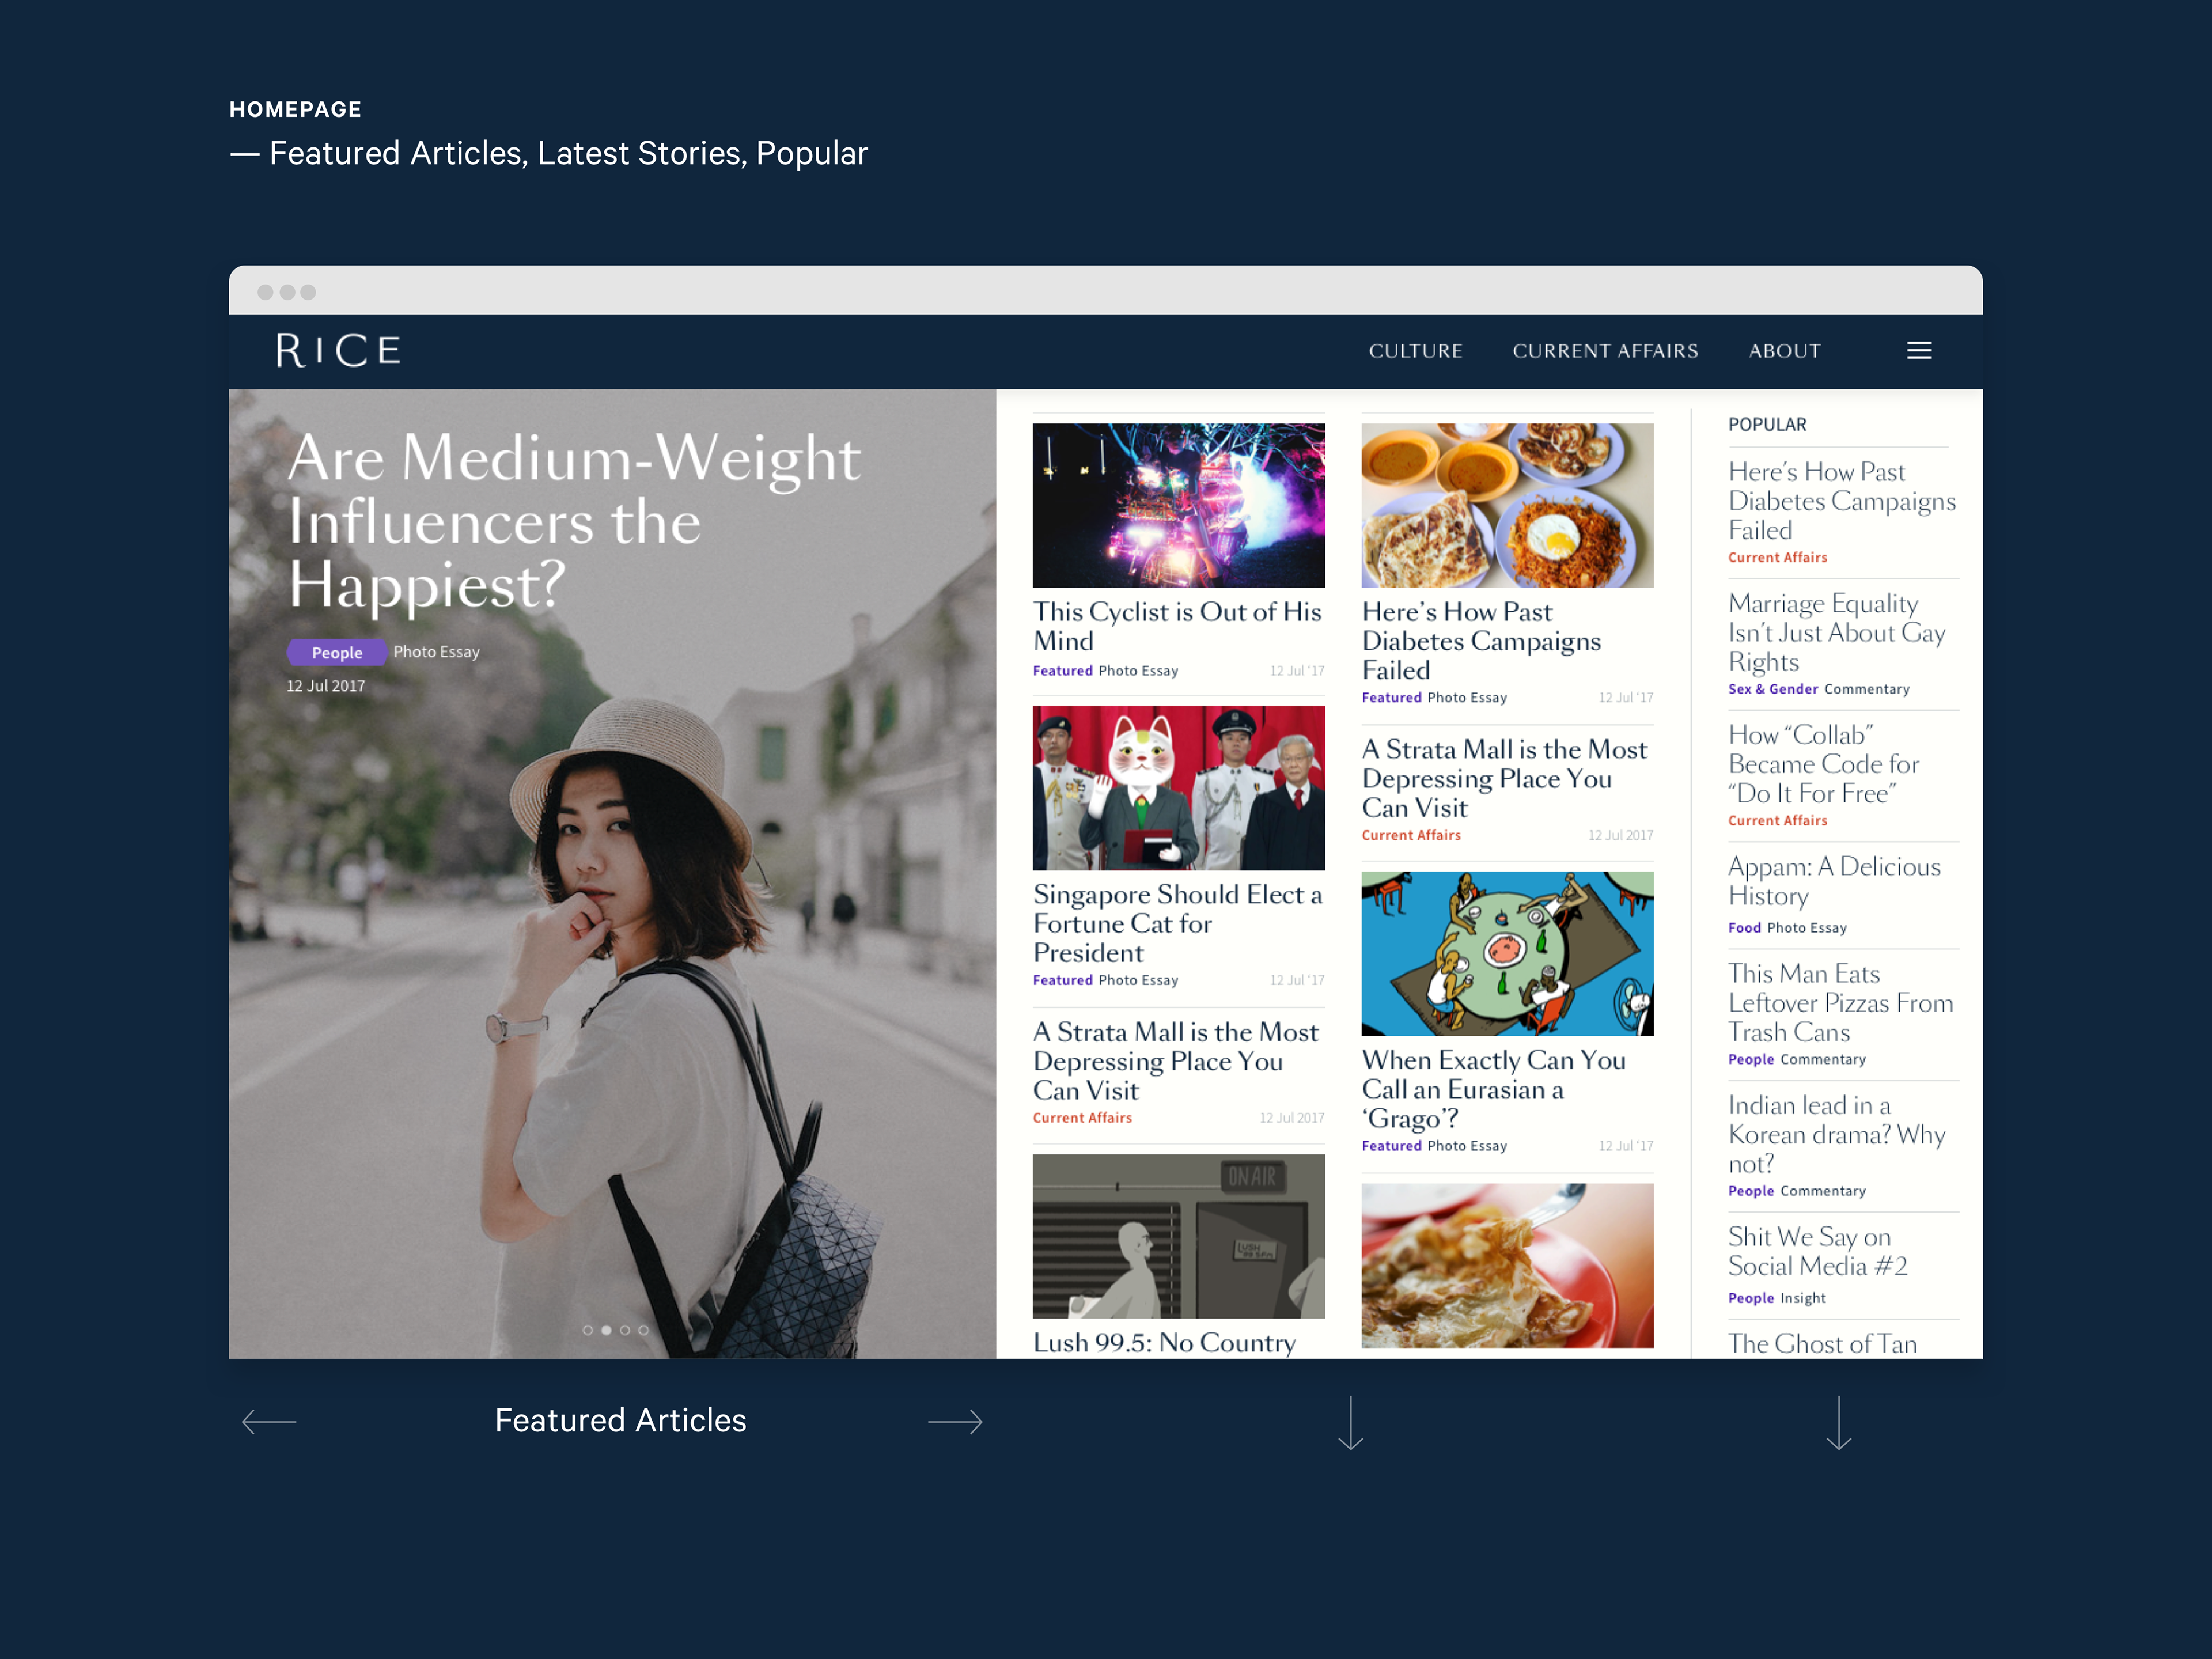Open the About nav item
This screenshot has height=1659, width=2212.
point(1784,351)
